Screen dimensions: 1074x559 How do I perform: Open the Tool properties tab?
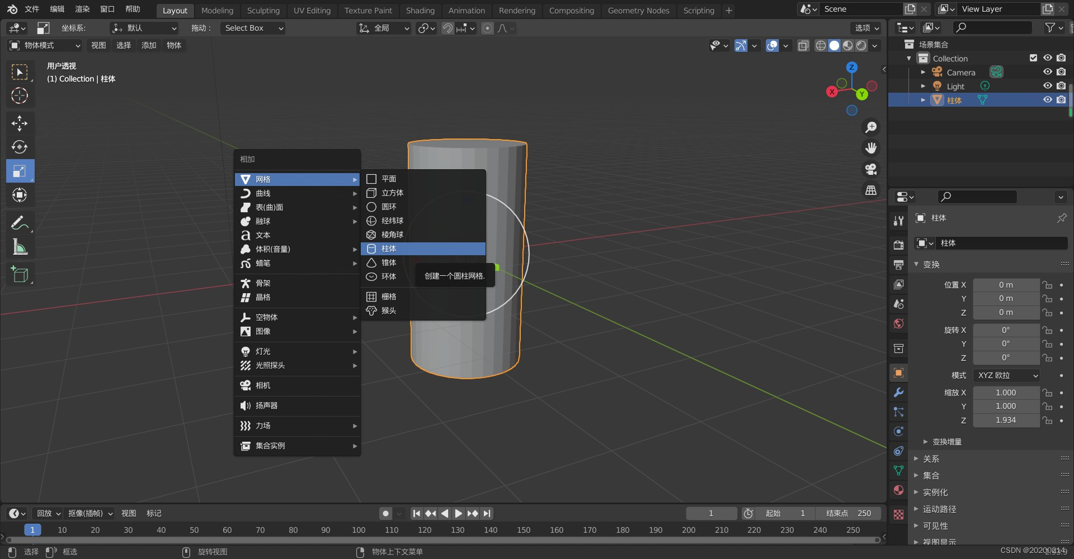coord(898,221)
